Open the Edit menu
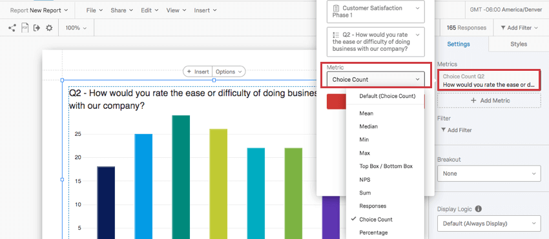Screen dimensions: 549x239 click(149, 10)
